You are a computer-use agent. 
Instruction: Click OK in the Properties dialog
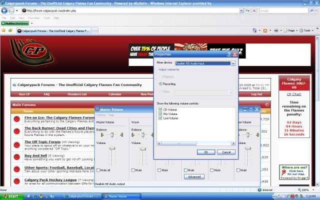click(x=206, y=152)
